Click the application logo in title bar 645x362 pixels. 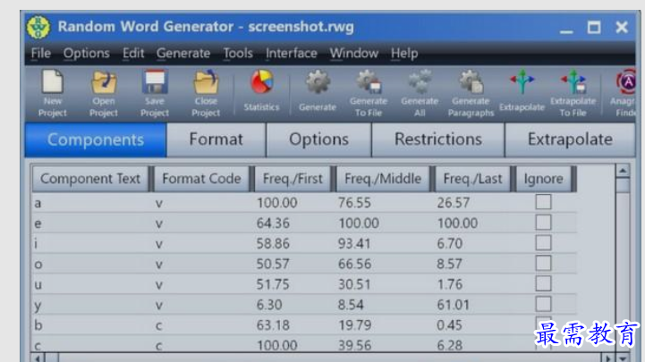(x=38, y=27)
